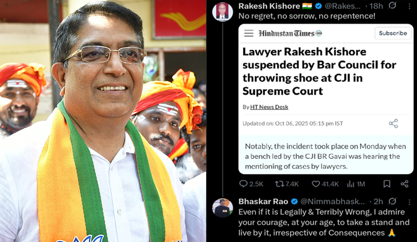Open Bhaskar Rao's profile avatar
This screenshot has height=242, width=417.
pyautogui.click(x=222, y=208)
